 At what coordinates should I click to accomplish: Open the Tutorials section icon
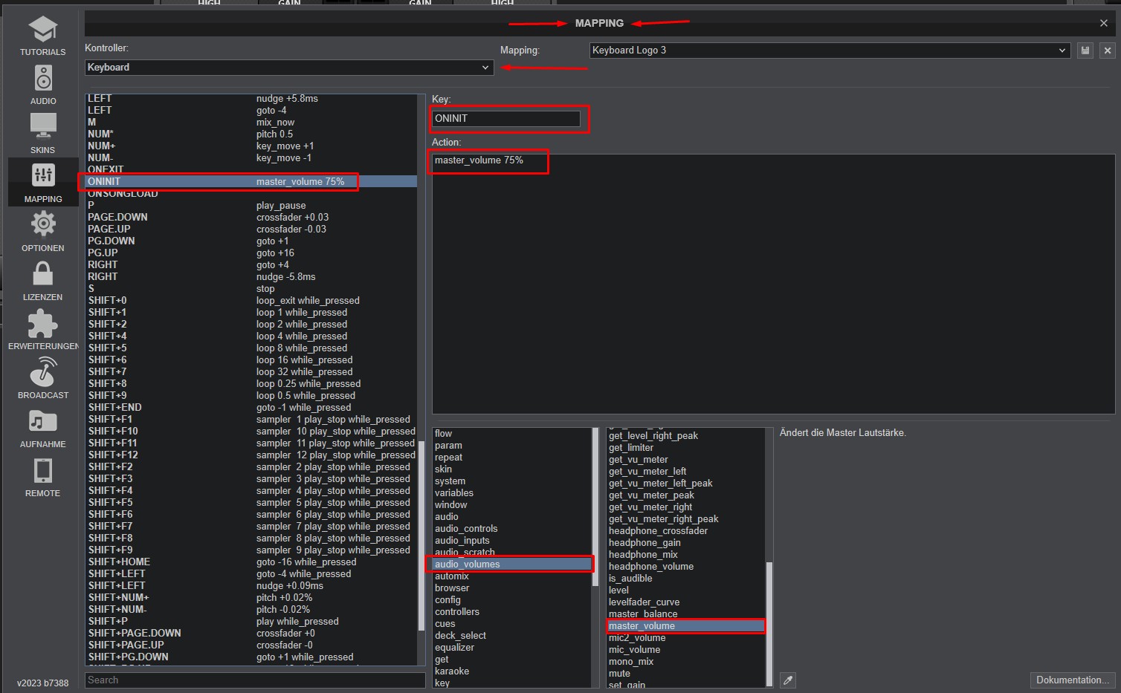(42, 30)
